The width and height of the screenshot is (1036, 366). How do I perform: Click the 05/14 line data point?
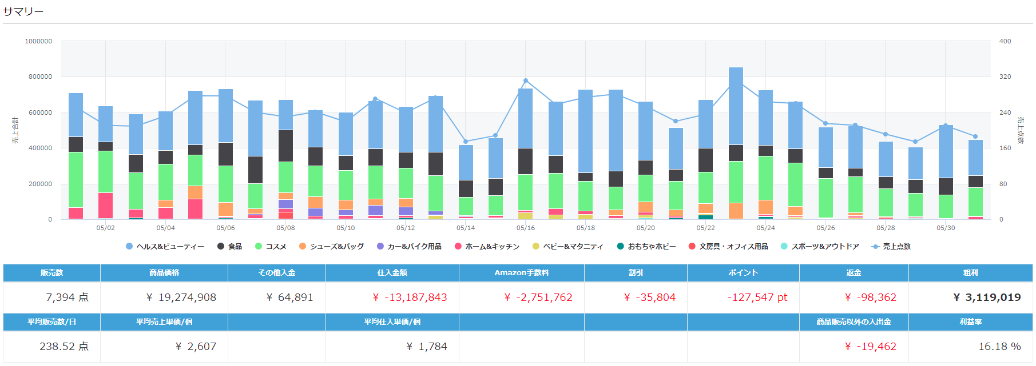[466, 142]
